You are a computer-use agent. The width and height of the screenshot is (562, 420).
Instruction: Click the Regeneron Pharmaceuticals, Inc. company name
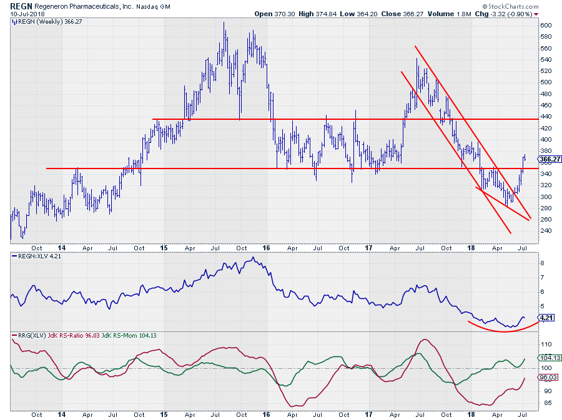[84, 6]
